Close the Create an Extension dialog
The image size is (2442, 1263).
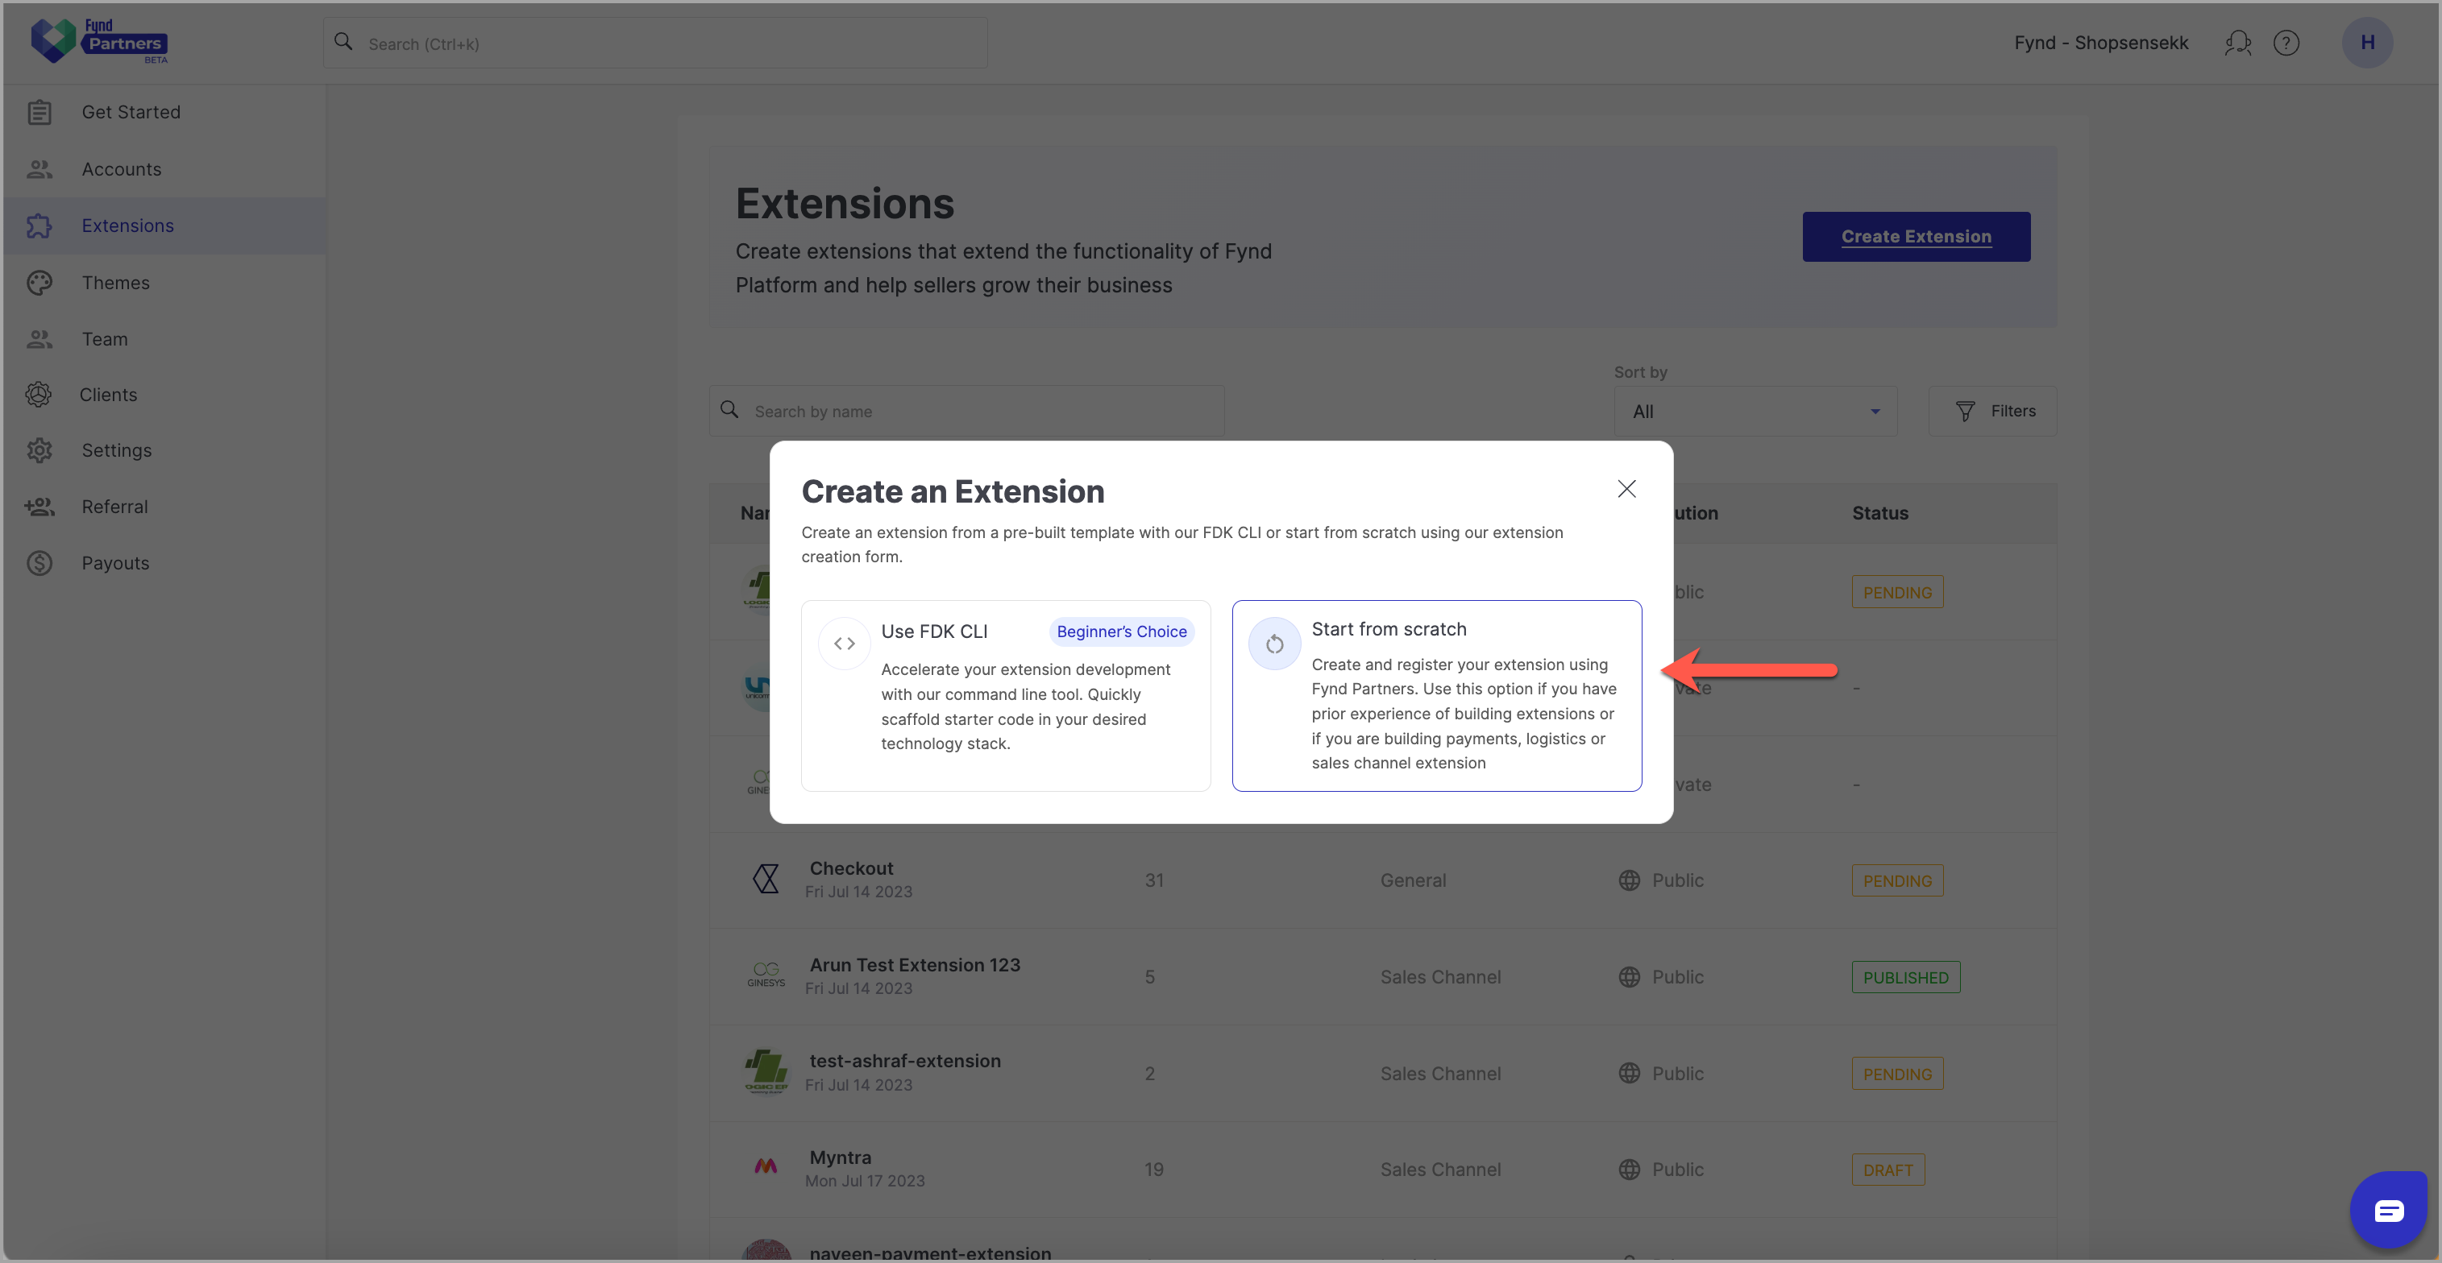pyautogui.click(x=1626, y=490)
